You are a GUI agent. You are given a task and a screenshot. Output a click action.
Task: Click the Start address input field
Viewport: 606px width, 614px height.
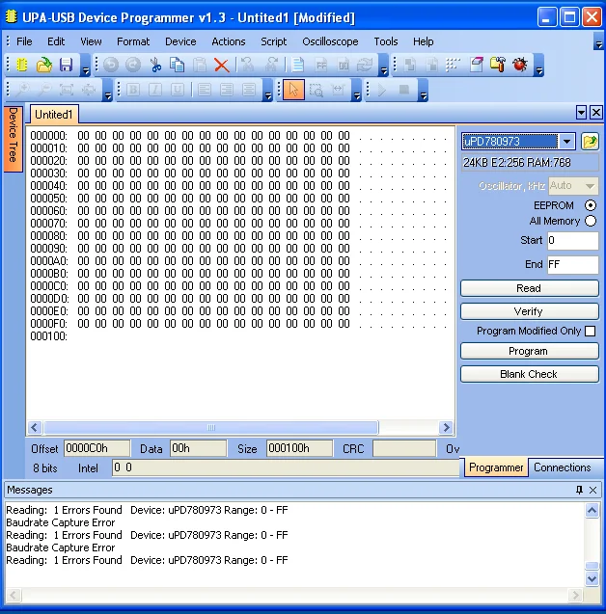click(572, 240)
